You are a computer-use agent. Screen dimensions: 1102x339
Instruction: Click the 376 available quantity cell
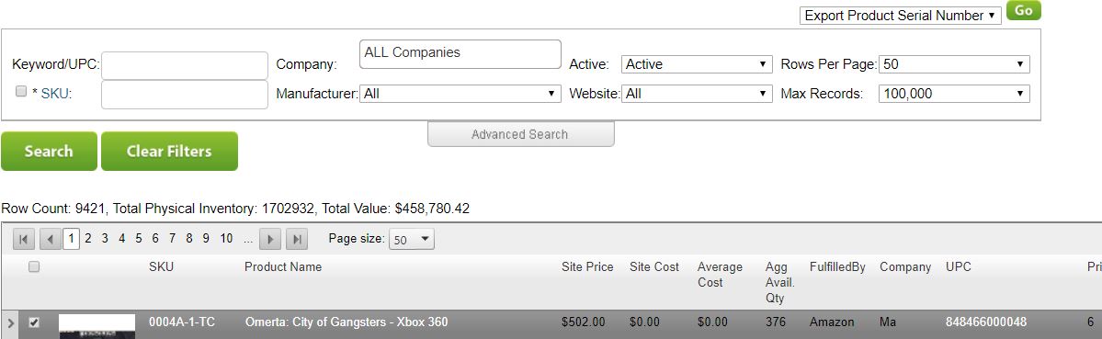point(776,322)
